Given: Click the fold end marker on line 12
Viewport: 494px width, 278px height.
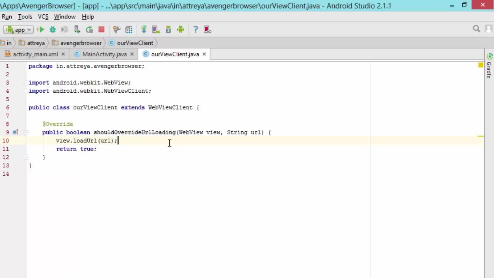Looking at the screenshot, I should [26, 157].
